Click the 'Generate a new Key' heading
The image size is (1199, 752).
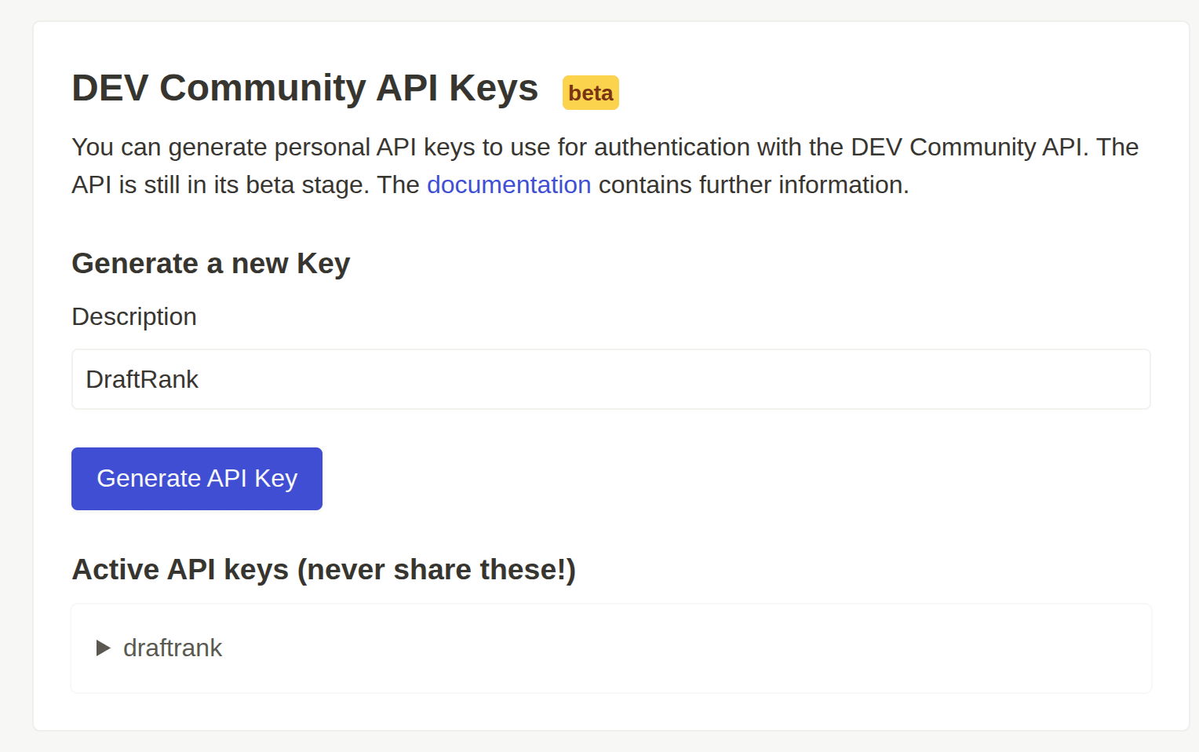point(210,264)
